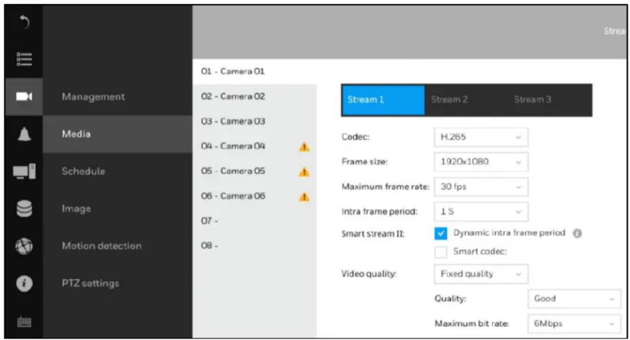This screenshot has height=340, width=630.
Task: Click the back arrow icon
Action: click(x=24, y=22)
